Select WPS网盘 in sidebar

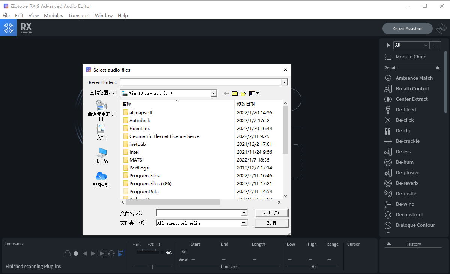tap(101, 180)
